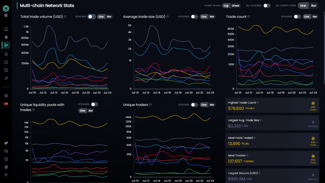
Task: Click the copyright icon in sidebar
Action: point(6,175)
